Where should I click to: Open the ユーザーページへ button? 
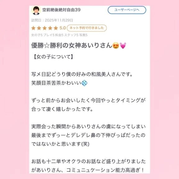tap(127, 10)
